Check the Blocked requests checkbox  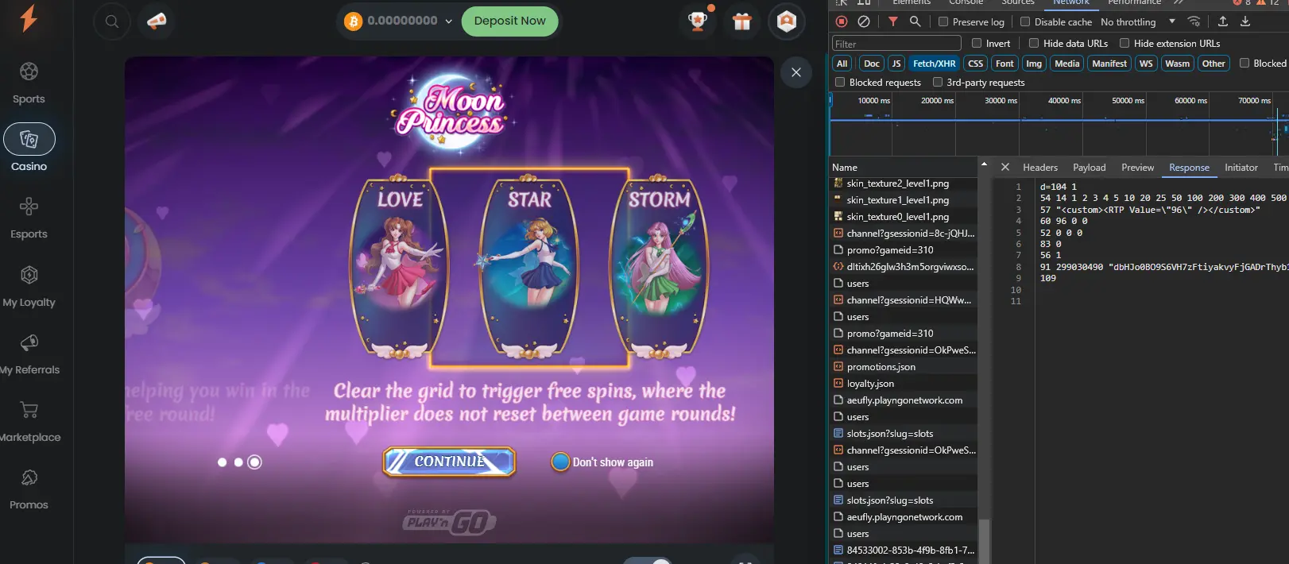click(x=840, y=82)
